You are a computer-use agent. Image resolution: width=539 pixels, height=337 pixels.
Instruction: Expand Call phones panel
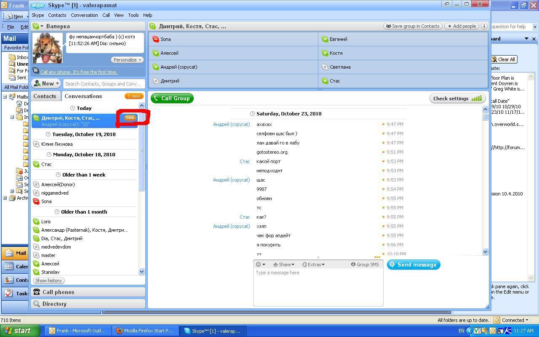click(88, 292)
